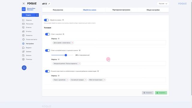Open the Отчёты reports icon
Image resolution: width=192 pixels, height=108 pixels.
tap(23, 31)
